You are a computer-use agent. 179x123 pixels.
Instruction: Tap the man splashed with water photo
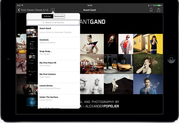point(148,84)
